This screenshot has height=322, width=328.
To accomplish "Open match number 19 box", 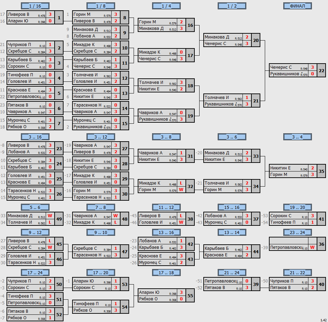I will click(x=190, y=116).
